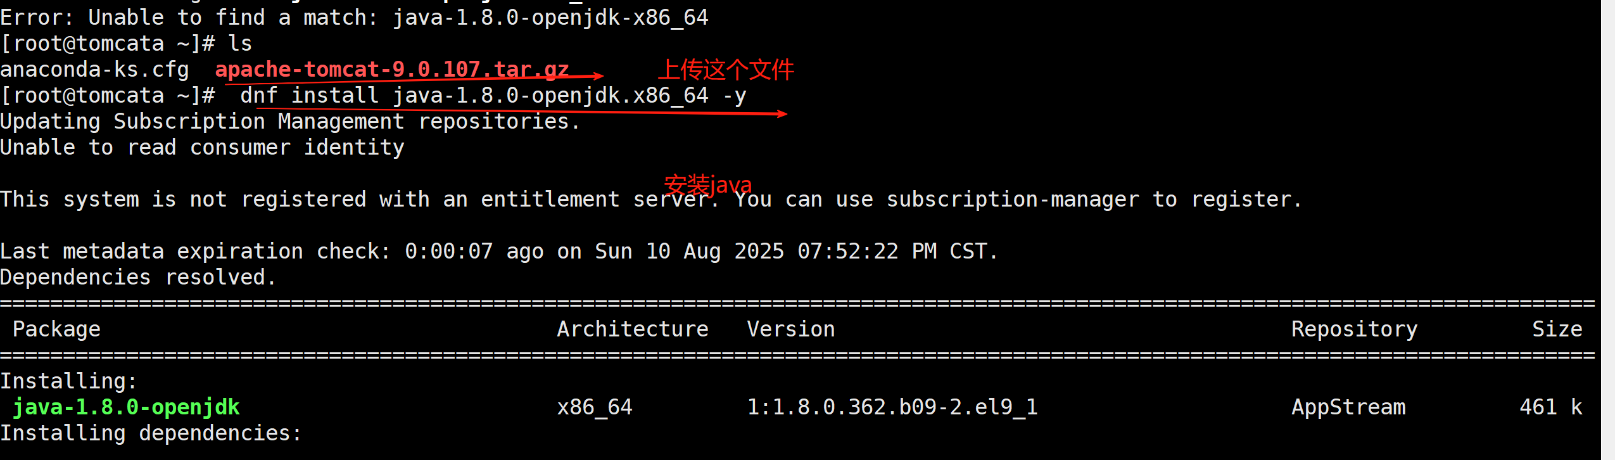Click the version 1:1.8.0.362.b09-2.el9_1 text

pyautogui.click(x=892, y=407)
